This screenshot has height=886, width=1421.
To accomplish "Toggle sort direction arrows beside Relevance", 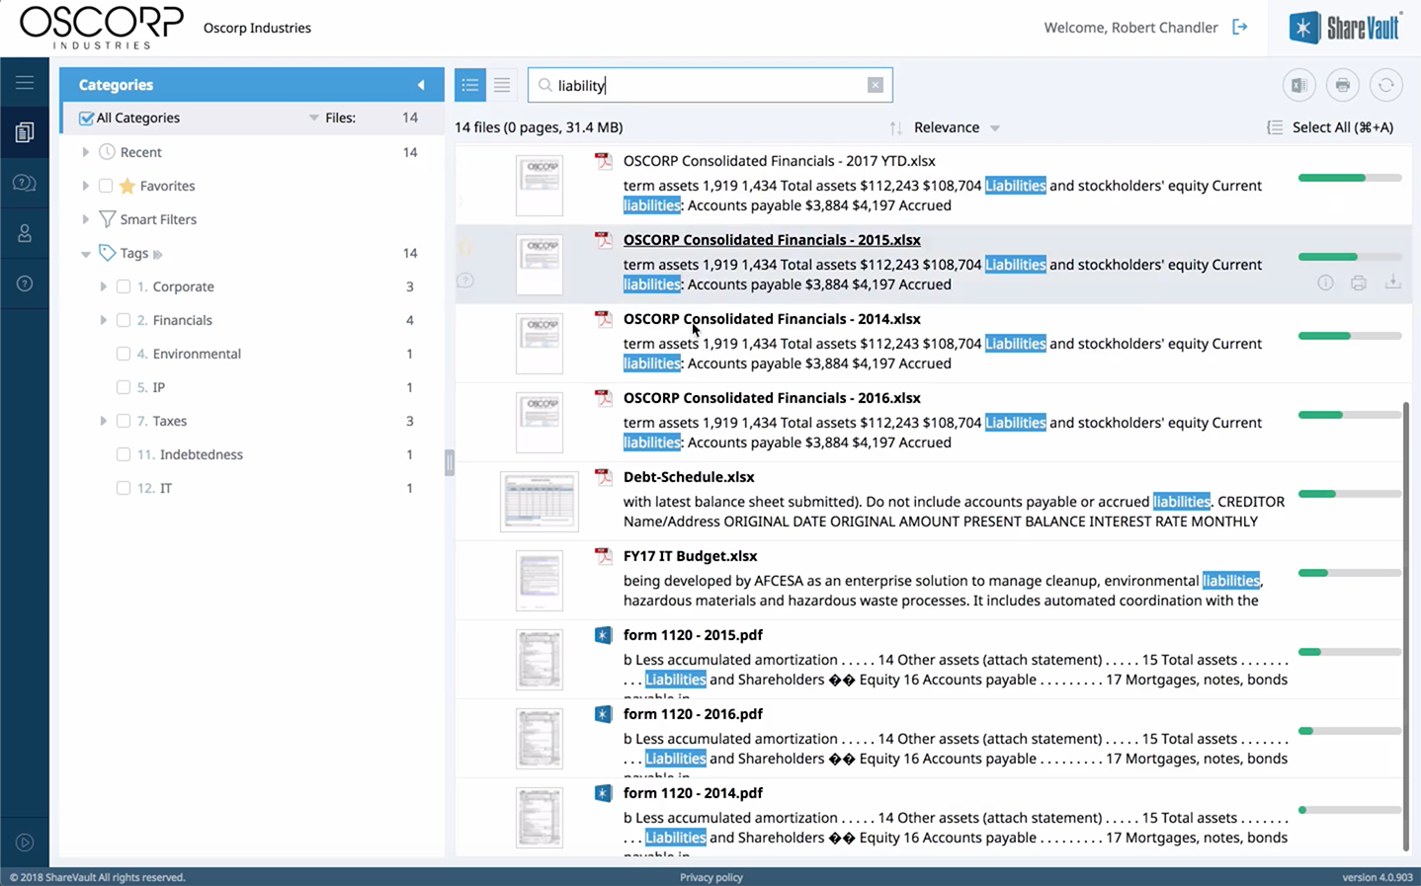I will click(895, 127).
